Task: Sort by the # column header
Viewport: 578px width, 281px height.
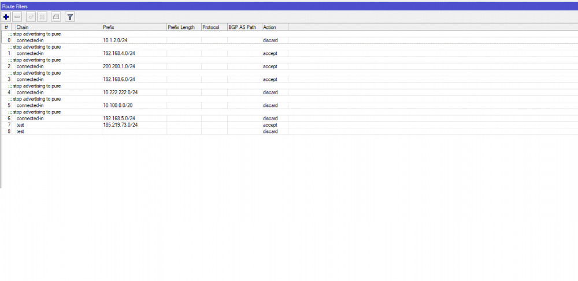Action: [7, 27]
